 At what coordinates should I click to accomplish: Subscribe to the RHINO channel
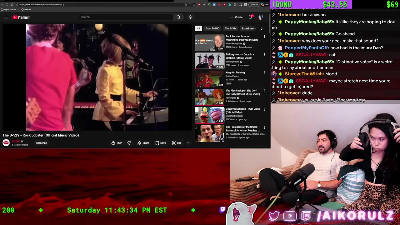tap(41, 143)
